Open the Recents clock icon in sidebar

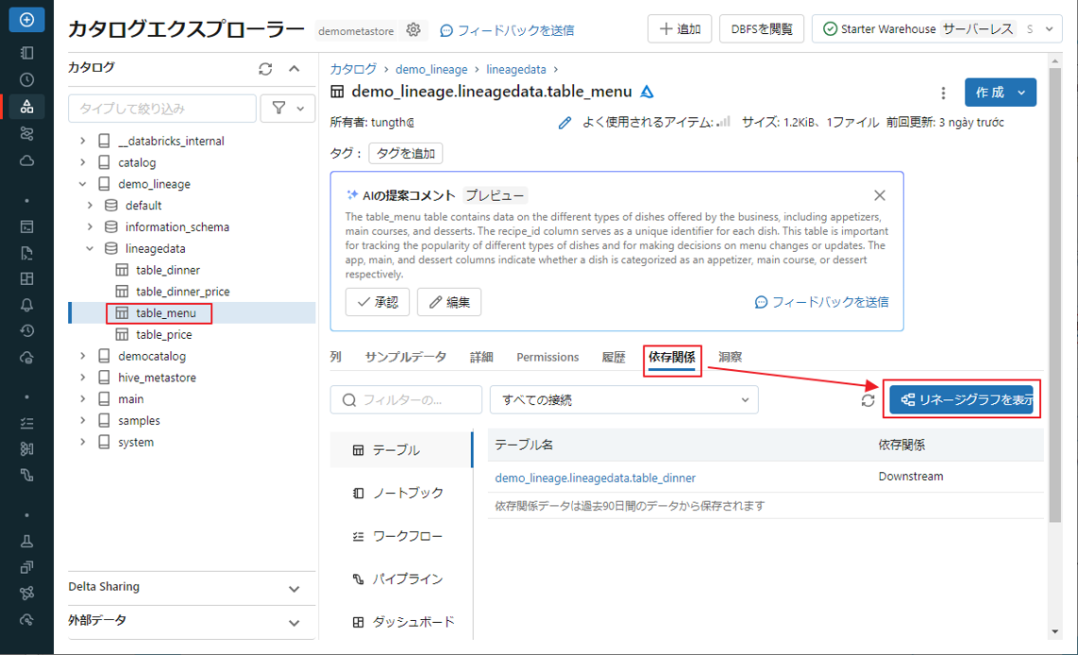tap(26, 80)
